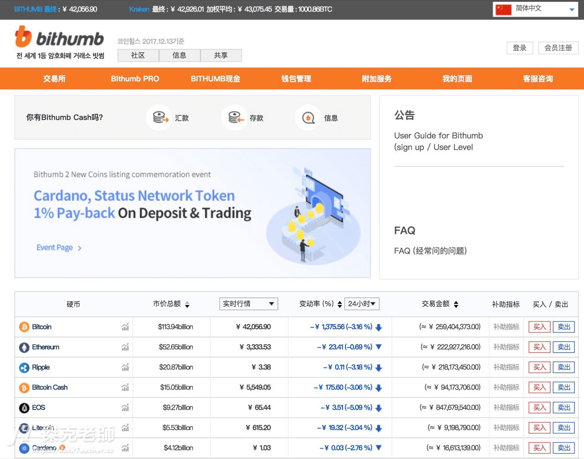Image resolution: width=584 pixels, height=459 pixels.
Task: Select the 共享 tab
Action: 221,55
